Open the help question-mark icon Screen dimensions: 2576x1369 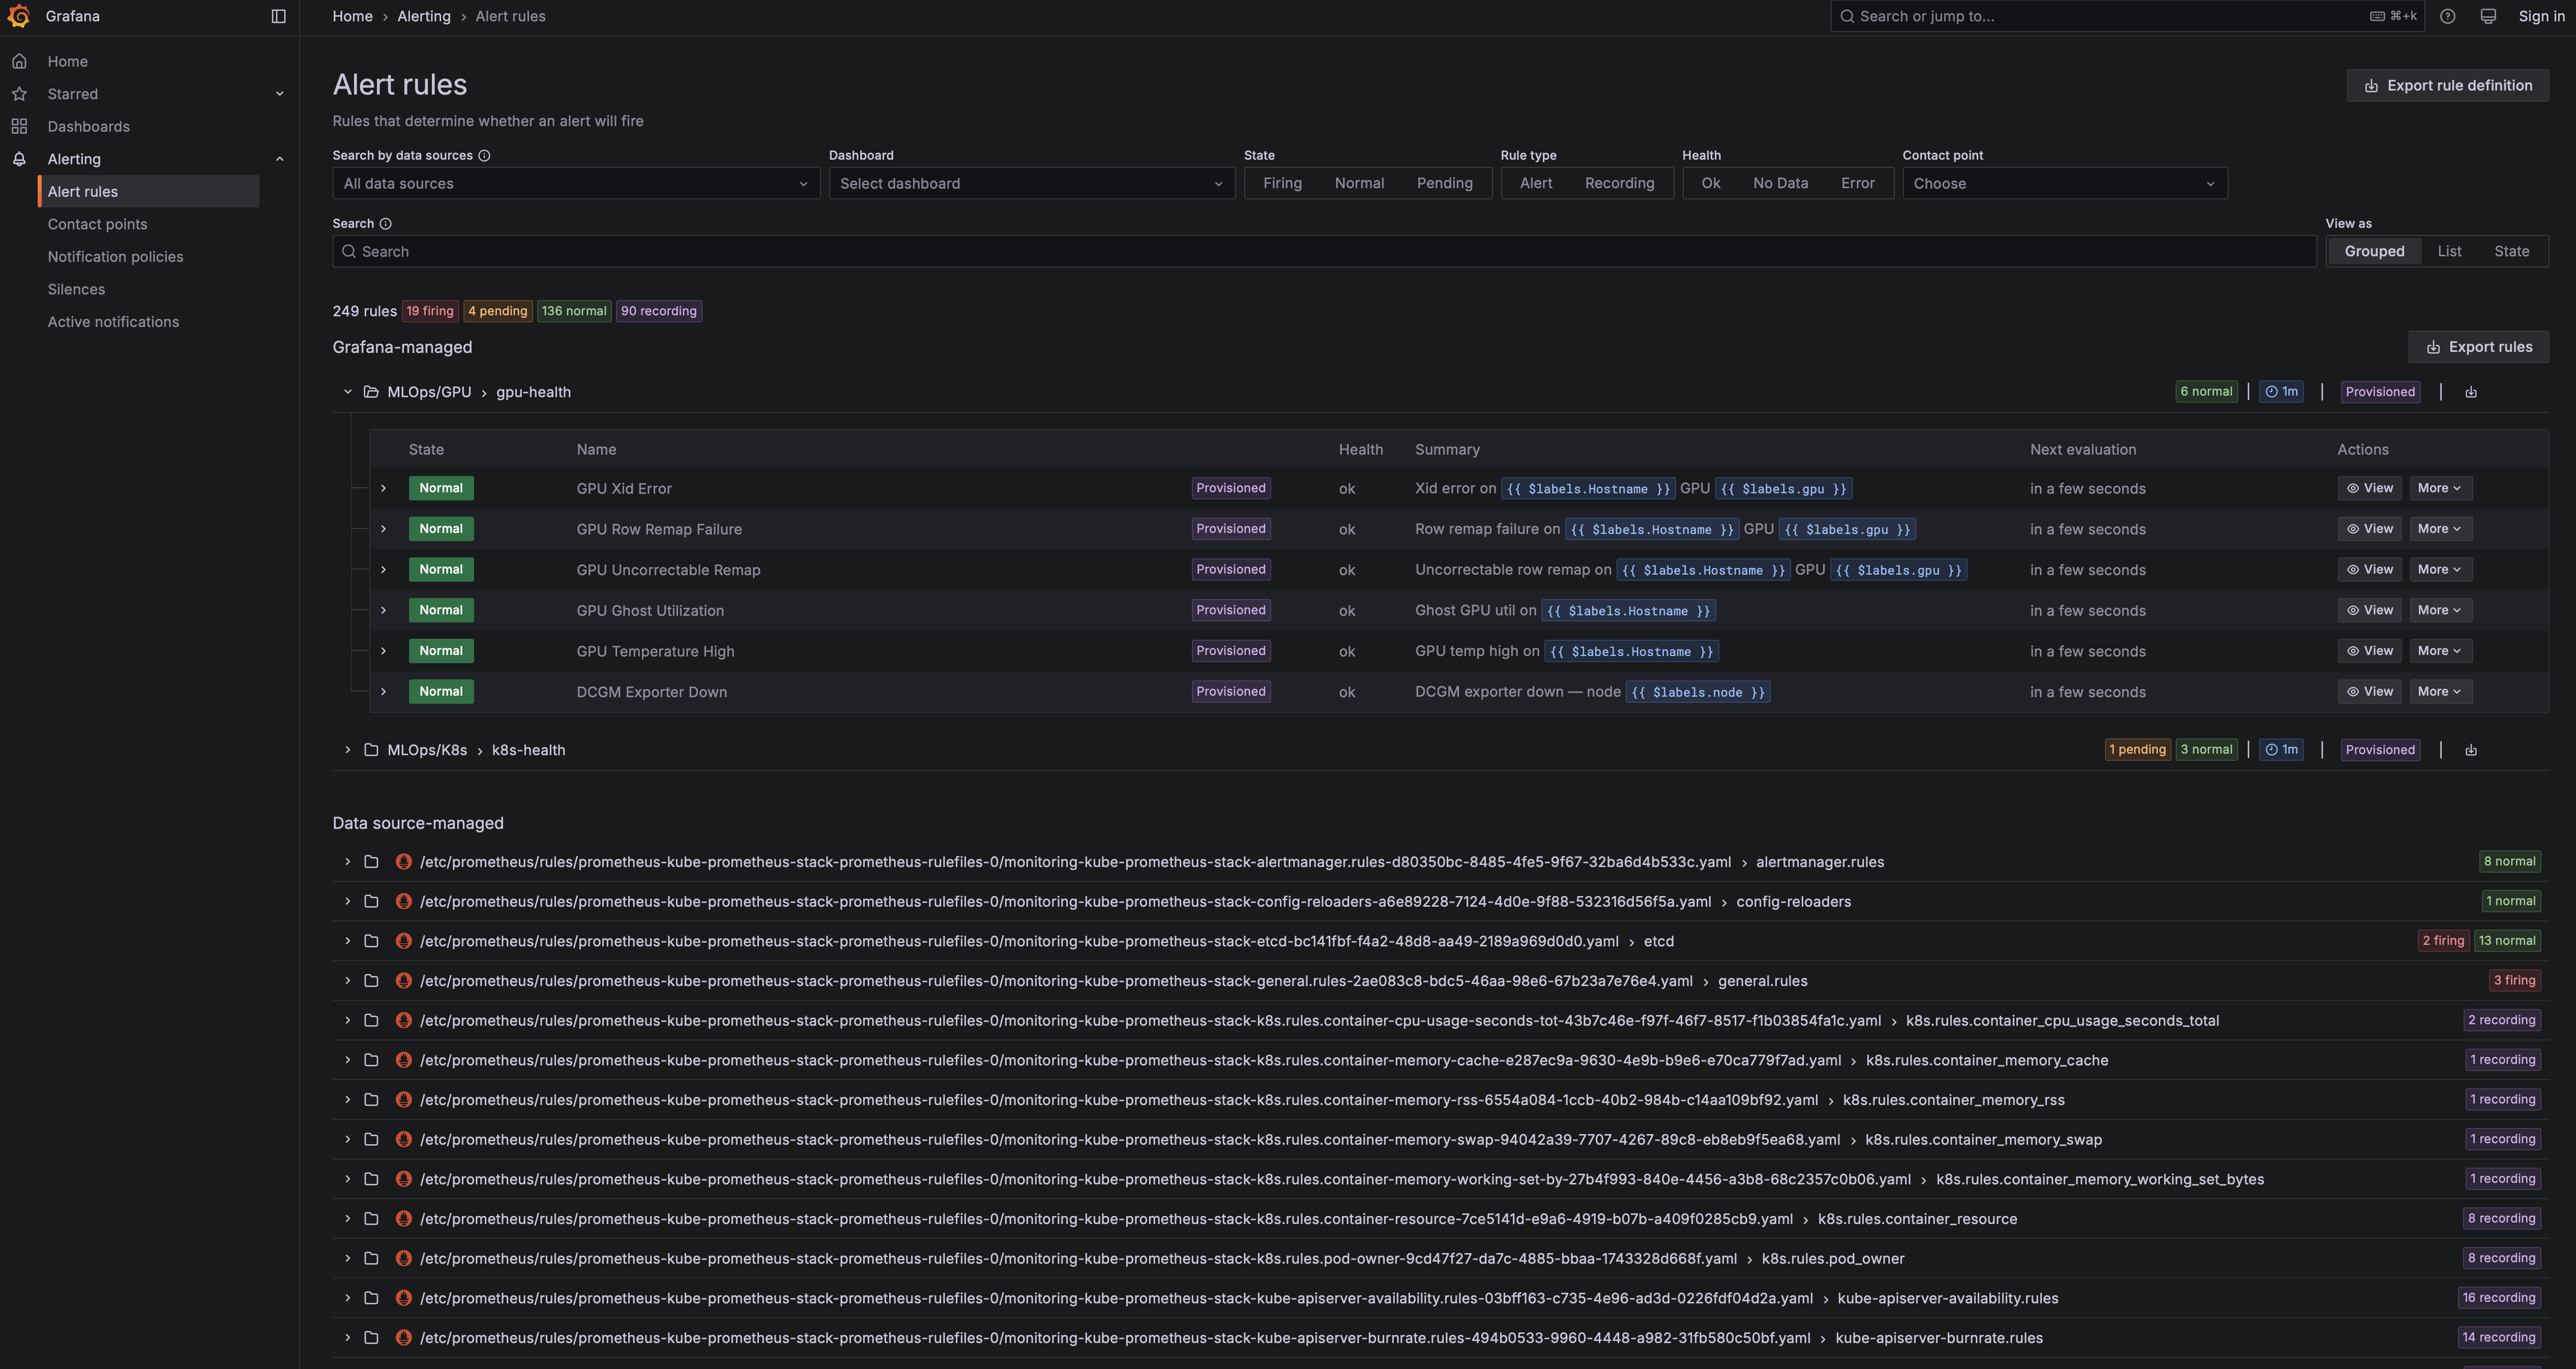click(x=2447, y=16)
